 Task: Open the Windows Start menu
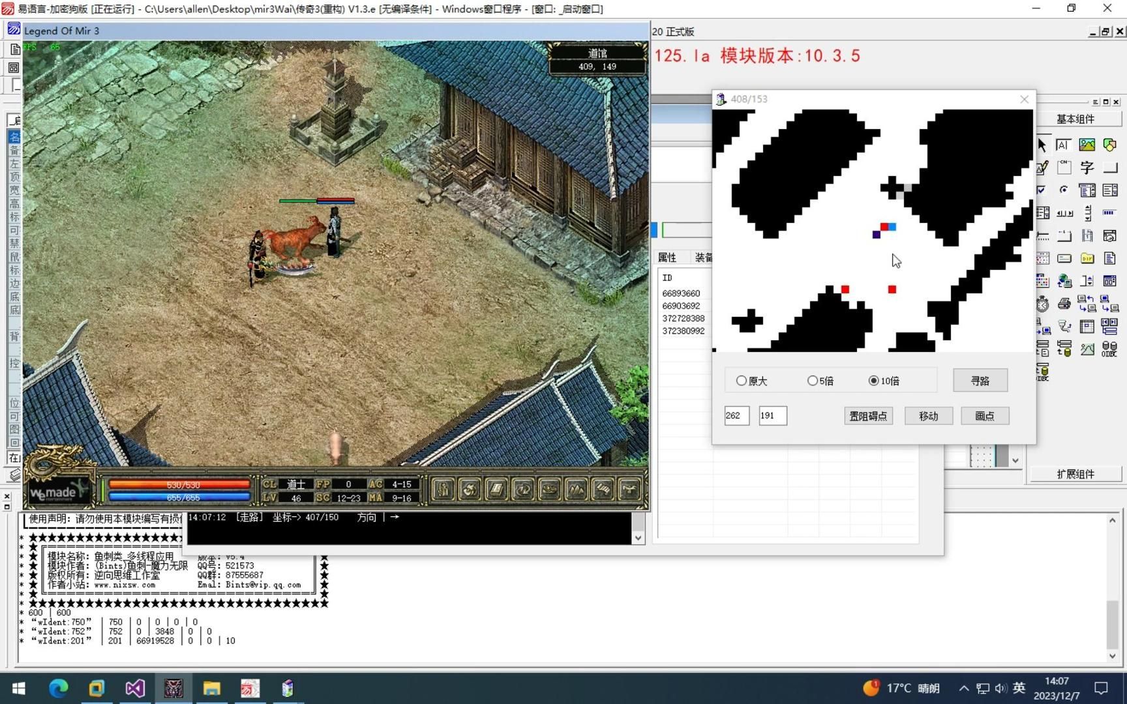click(x=19, y=688)
